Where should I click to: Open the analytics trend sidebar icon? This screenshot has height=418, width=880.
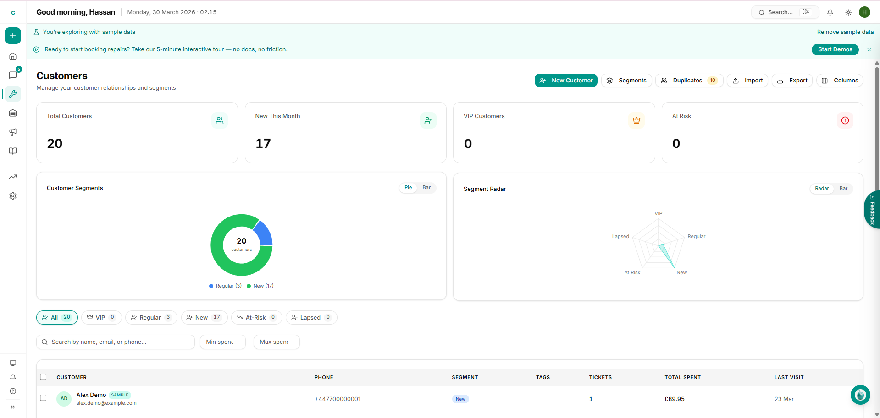coord(13,177)
